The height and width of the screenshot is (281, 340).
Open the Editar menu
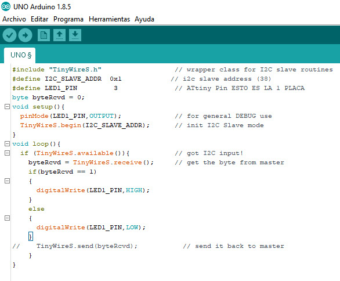click(x=39, y=19)
